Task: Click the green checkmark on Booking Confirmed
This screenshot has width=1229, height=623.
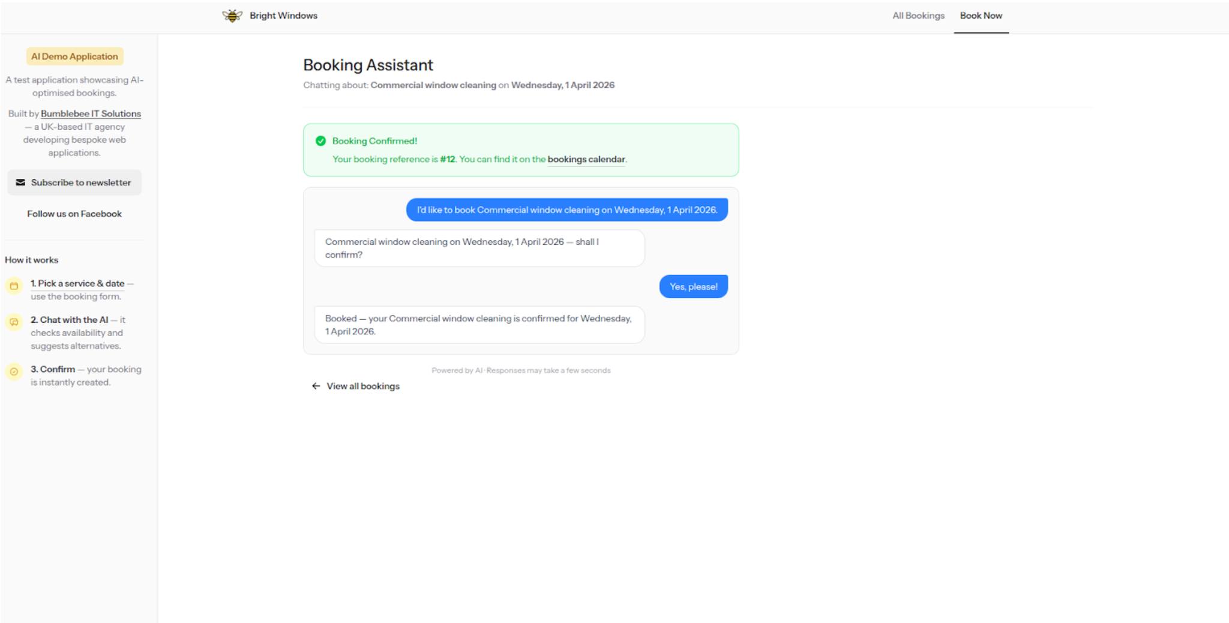Action: (320, 140)
